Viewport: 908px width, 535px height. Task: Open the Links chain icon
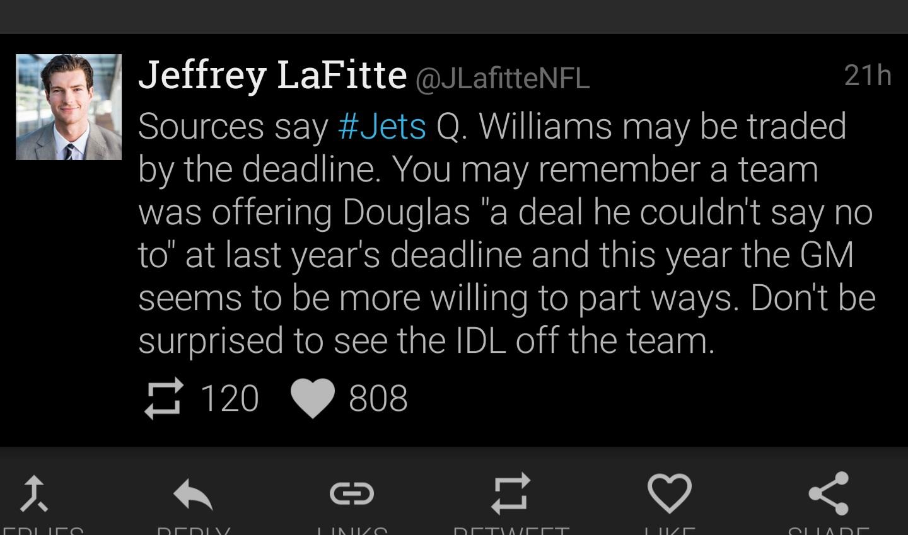[352, 493]
